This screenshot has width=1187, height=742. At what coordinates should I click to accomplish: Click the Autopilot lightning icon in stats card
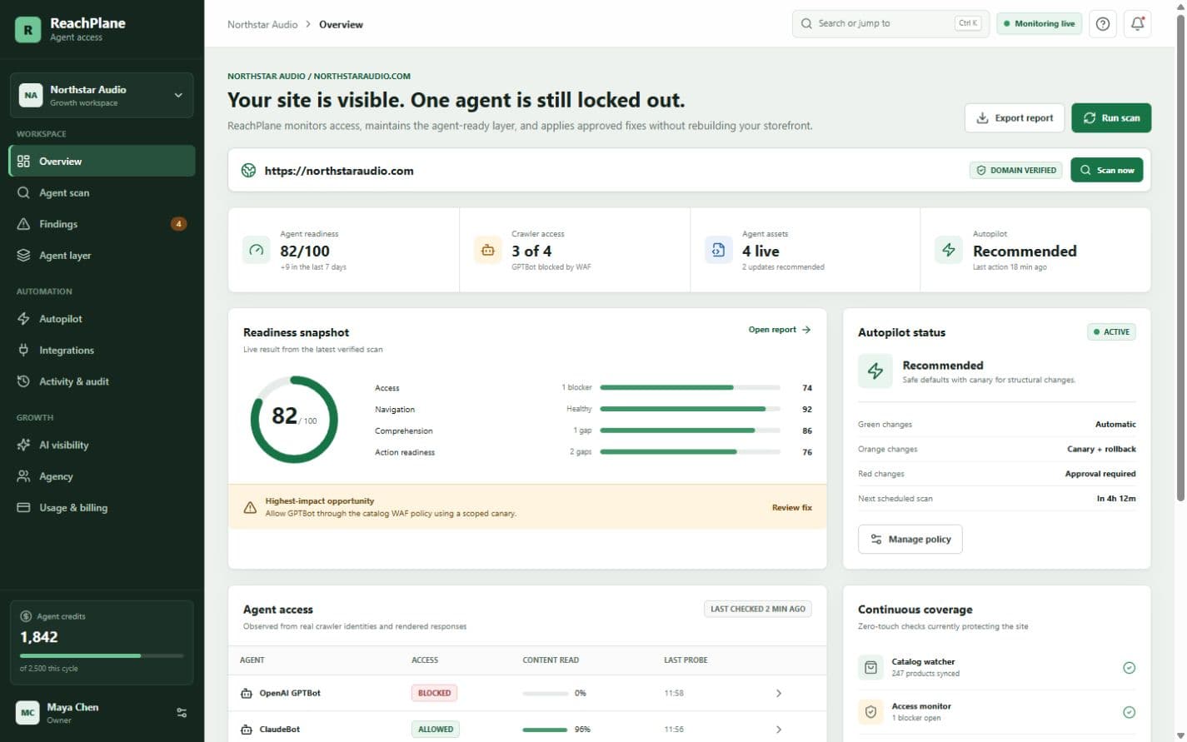949,250
